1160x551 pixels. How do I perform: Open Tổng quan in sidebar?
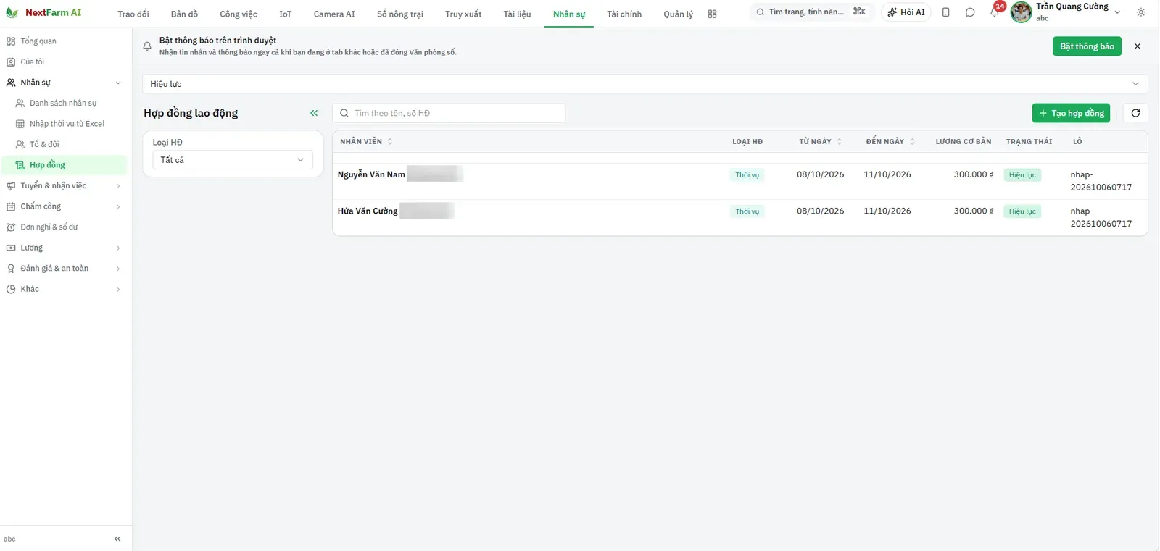pos(65,41)
